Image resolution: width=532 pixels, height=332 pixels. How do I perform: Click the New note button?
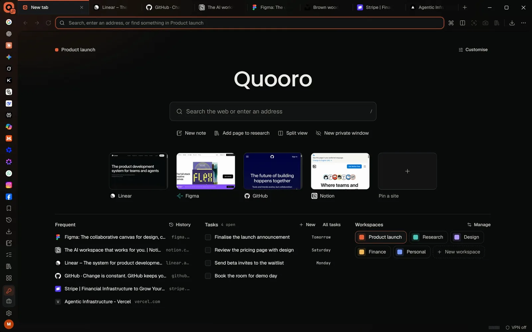click(x=191, y=133)
